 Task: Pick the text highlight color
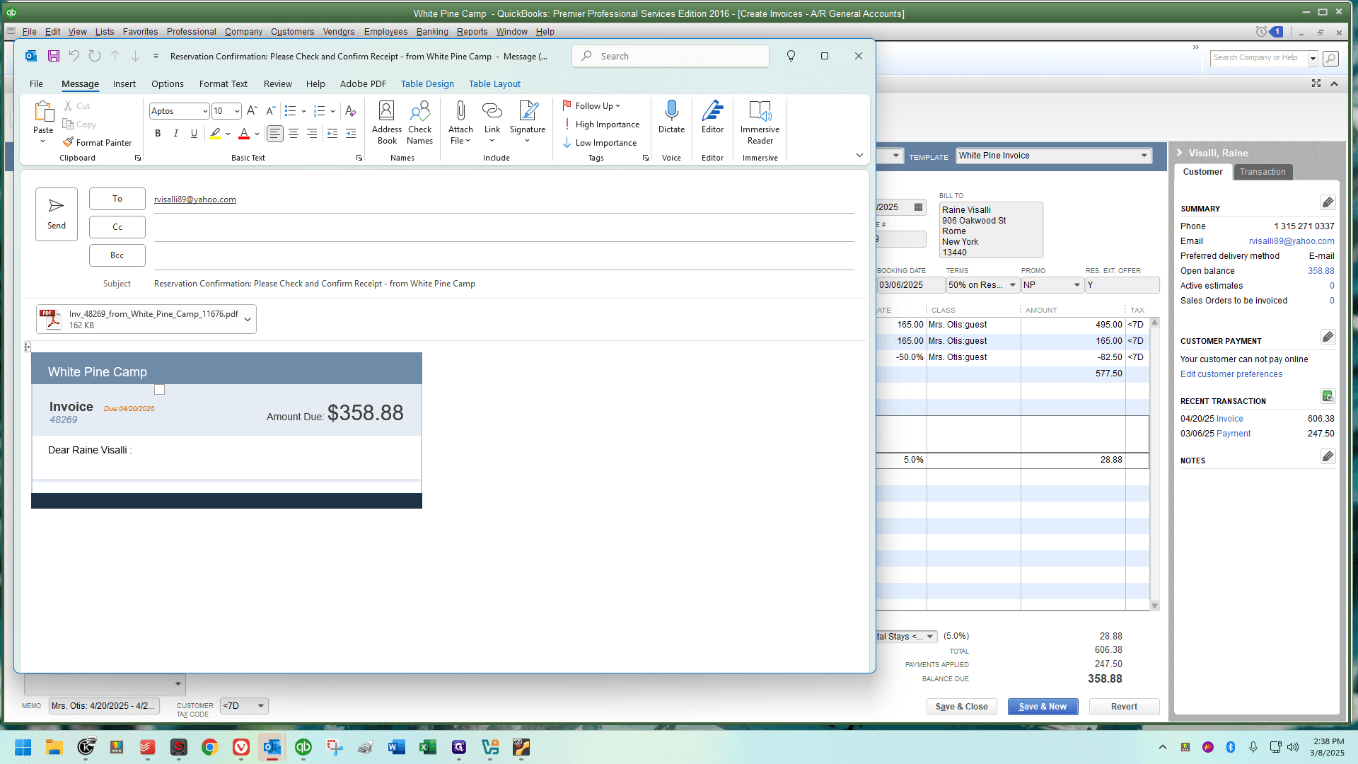(x=216, y=133)
